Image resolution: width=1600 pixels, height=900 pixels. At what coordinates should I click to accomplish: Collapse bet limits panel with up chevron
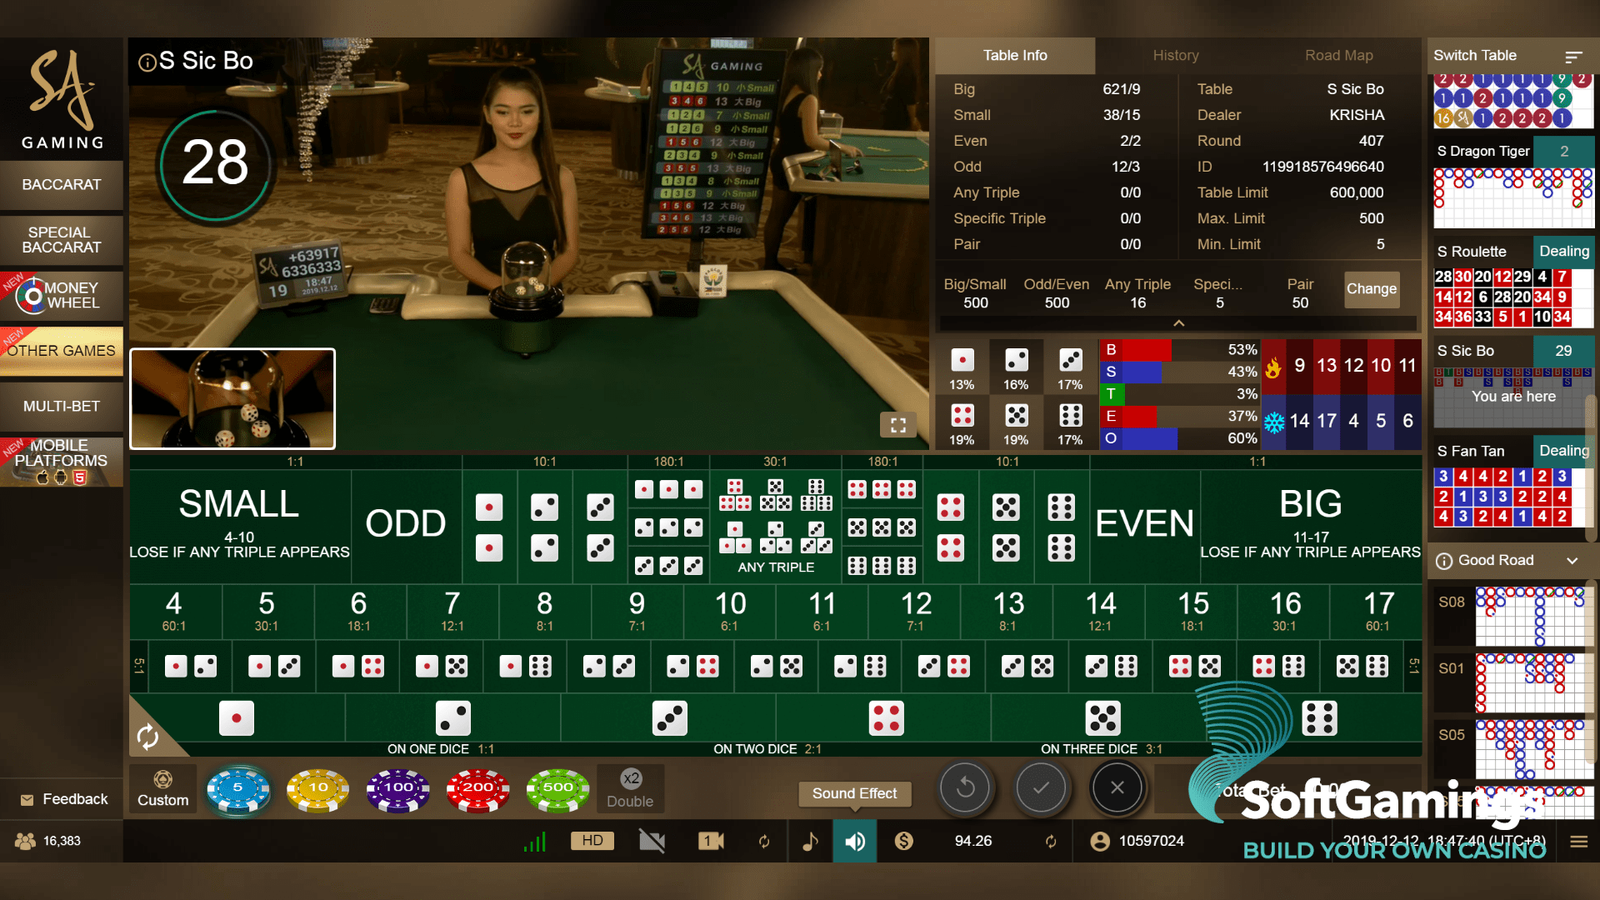point(1178,323)
